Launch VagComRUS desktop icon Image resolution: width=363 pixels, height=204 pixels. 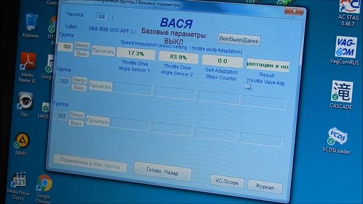(345, 50)
